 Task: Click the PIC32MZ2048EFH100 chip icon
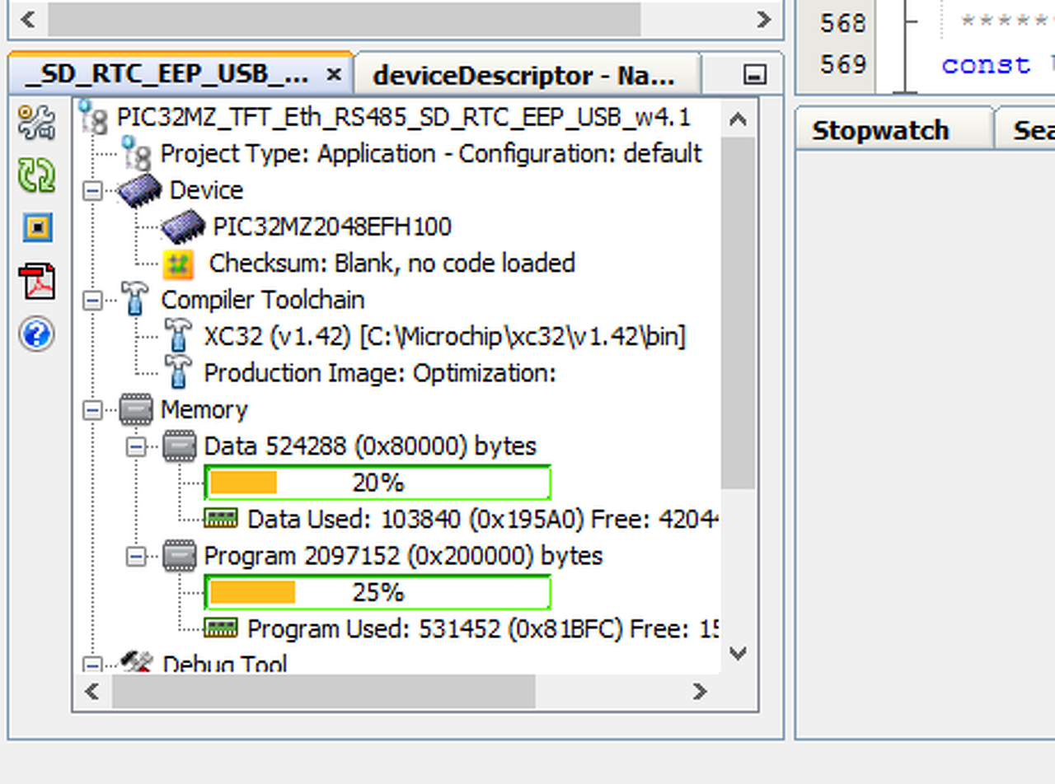coord(183,226)
